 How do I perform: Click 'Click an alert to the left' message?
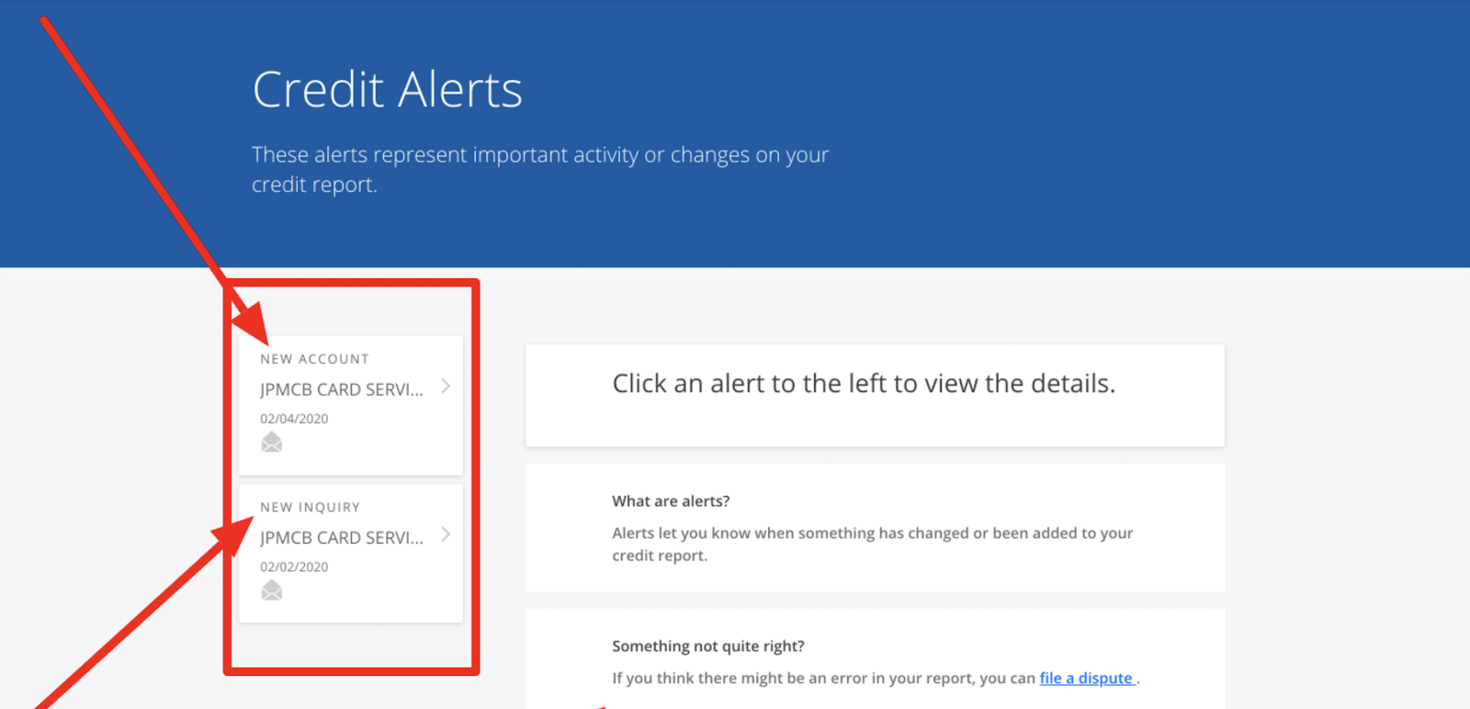864,383
